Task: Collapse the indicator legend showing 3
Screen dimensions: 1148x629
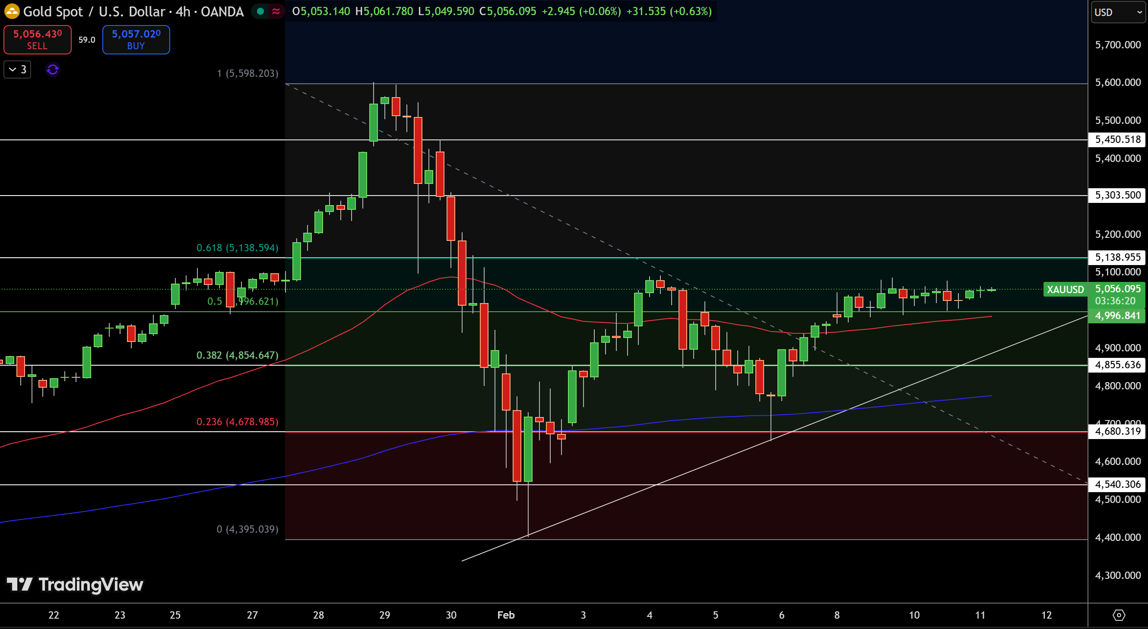Action: tap(17, 70)
